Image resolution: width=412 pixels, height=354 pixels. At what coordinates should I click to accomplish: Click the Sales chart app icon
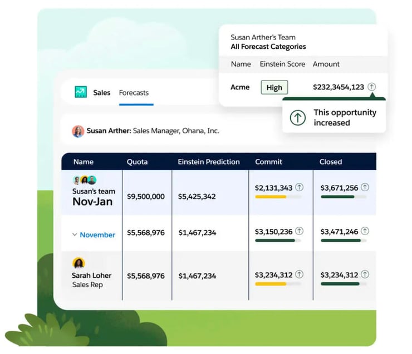click(x=81, y=92)
